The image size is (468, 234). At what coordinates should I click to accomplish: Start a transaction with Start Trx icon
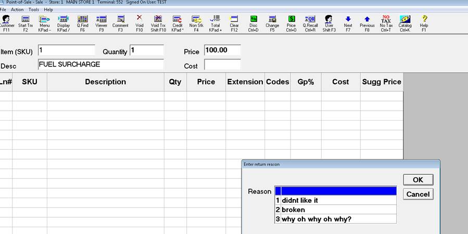point(26,23)
